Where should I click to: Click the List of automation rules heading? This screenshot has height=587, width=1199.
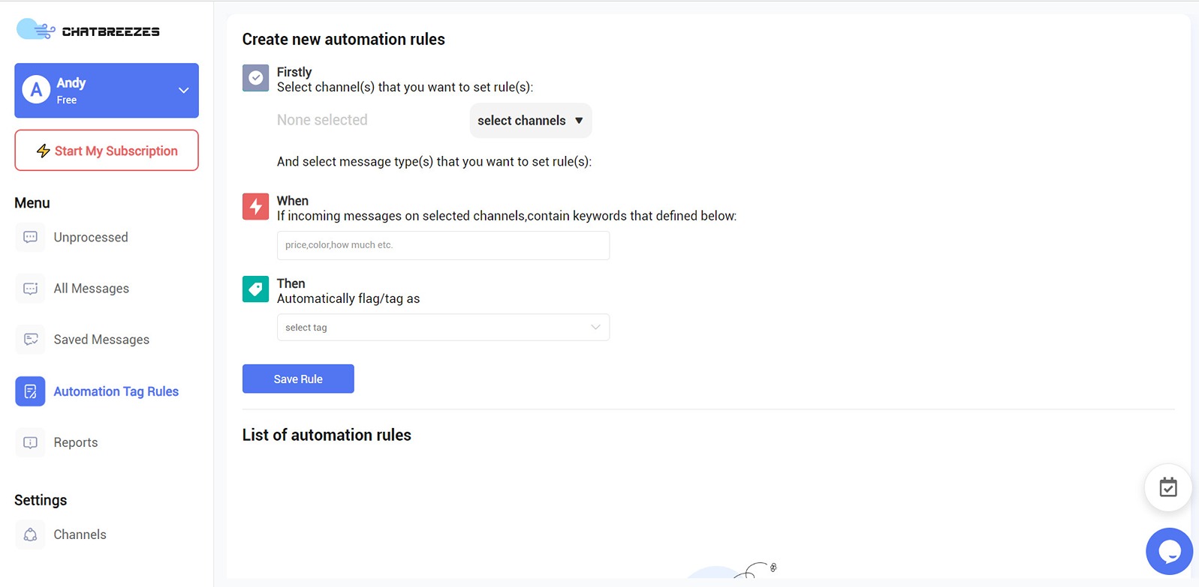tap(327, 435)
